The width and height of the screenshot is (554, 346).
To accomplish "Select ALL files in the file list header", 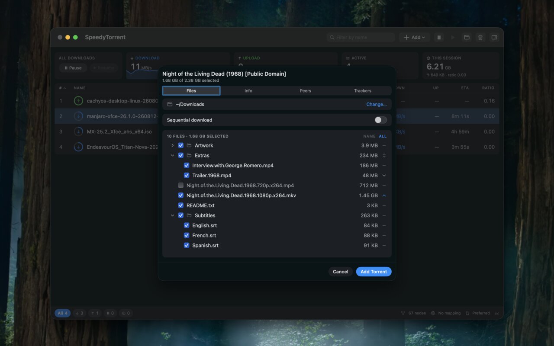I will click(x=383, y=136).
